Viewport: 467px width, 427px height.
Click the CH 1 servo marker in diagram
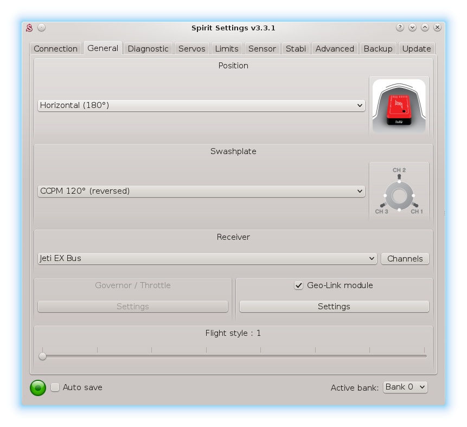coord(415,205)
